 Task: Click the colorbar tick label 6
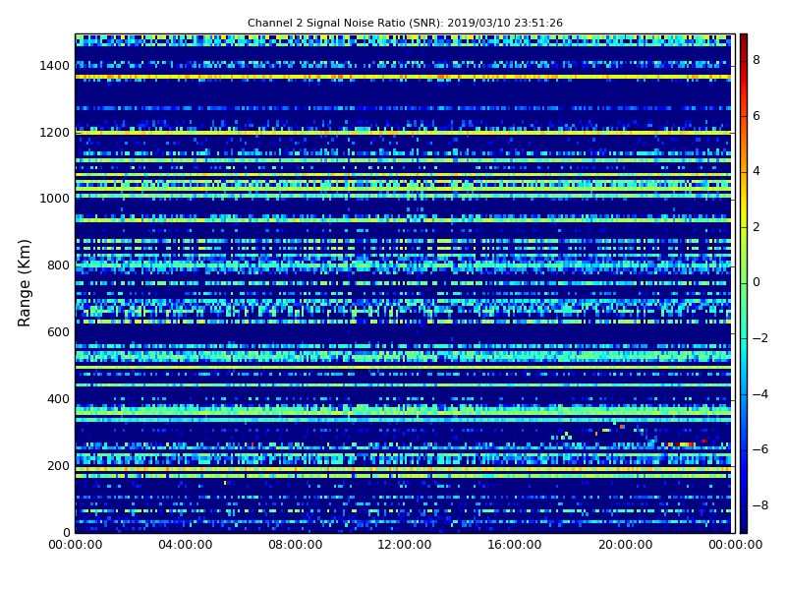point(757,116)
